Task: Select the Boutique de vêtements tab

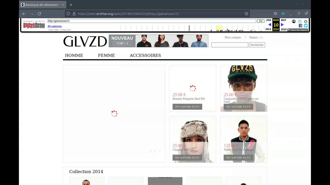Action: coord(42,5)
